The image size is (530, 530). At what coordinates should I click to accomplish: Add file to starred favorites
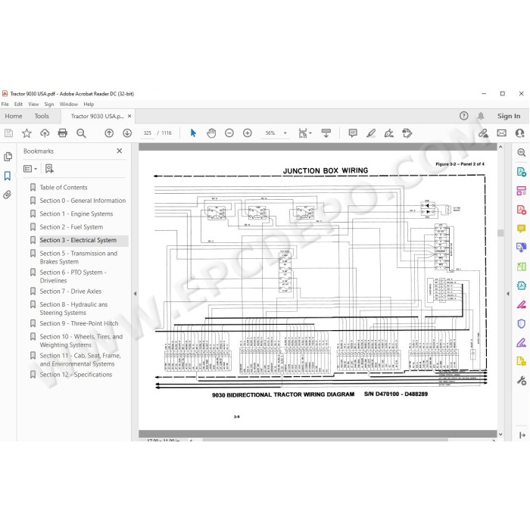(x=26, y=133)
